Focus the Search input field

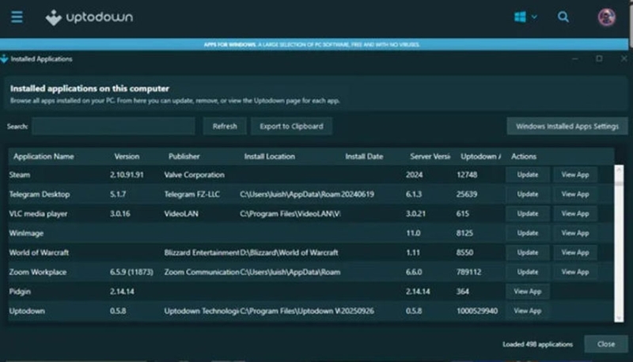(113, 126)
